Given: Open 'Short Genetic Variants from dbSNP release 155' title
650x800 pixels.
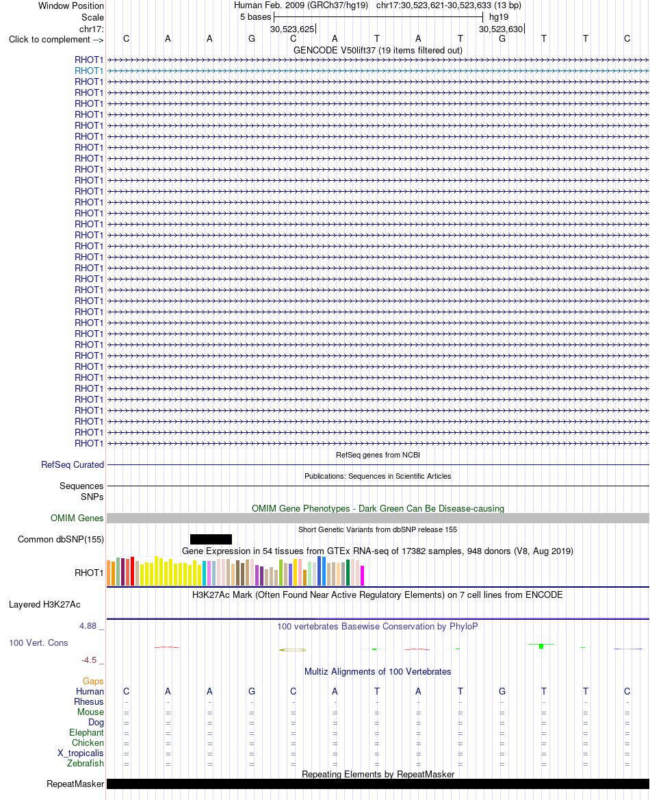Looking at the screenshot, I should coord(378,529).
